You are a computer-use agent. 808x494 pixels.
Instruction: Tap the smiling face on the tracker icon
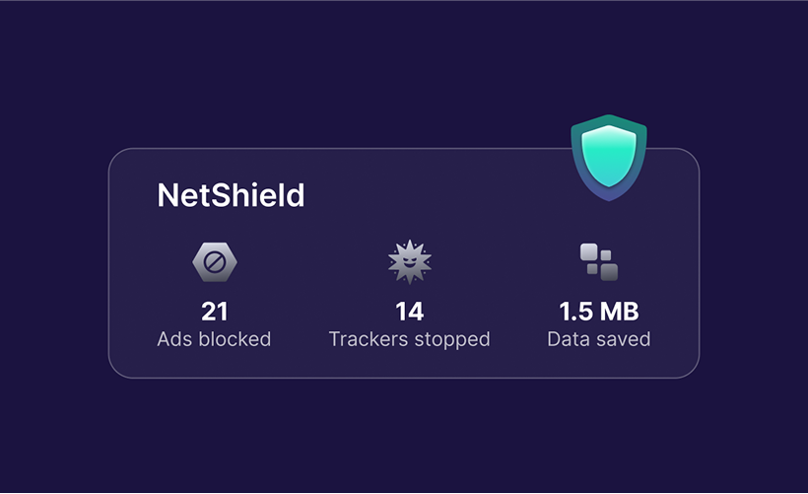point(409,265)
